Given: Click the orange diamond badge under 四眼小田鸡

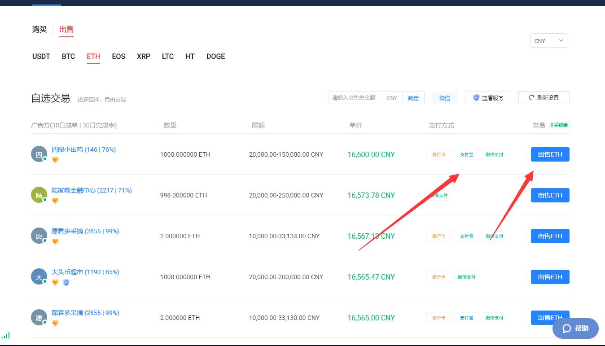Looking at the screenshot, I should 55,160.
